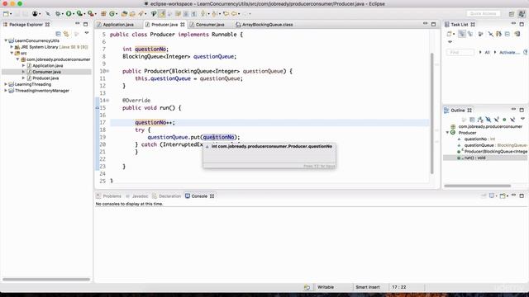529x297 pixels.
Task: Fold the Producer constructor at line 10
Action: coord(107,71)
